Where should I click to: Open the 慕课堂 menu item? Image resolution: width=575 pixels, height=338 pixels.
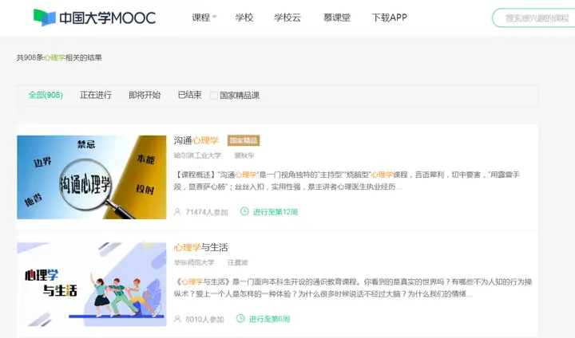pyautogui.click(x=337, y=18)
